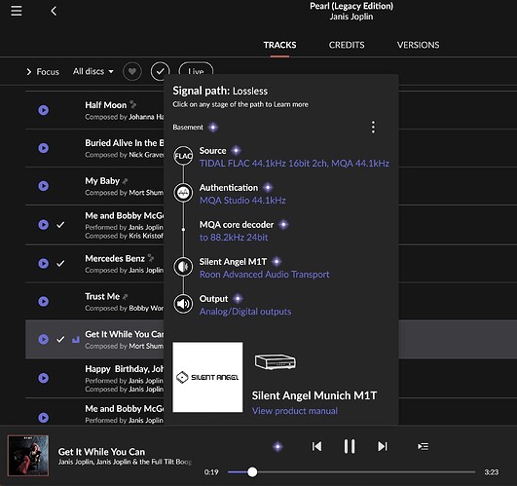
Task: Open MQA Studio 44.1kHz link
Action: [242, 200]
